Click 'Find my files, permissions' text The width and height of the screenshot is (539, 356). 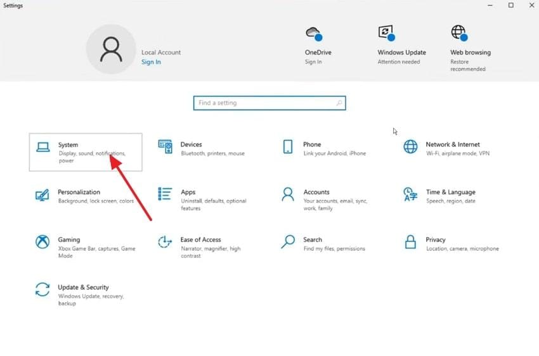[334, 248]
